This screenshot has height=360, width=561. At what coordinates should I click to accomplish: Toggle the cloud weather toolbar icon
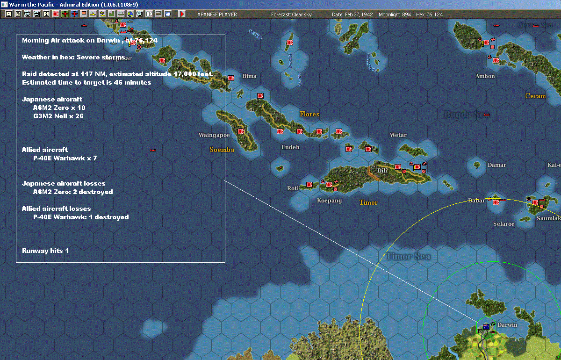point(167,14)
